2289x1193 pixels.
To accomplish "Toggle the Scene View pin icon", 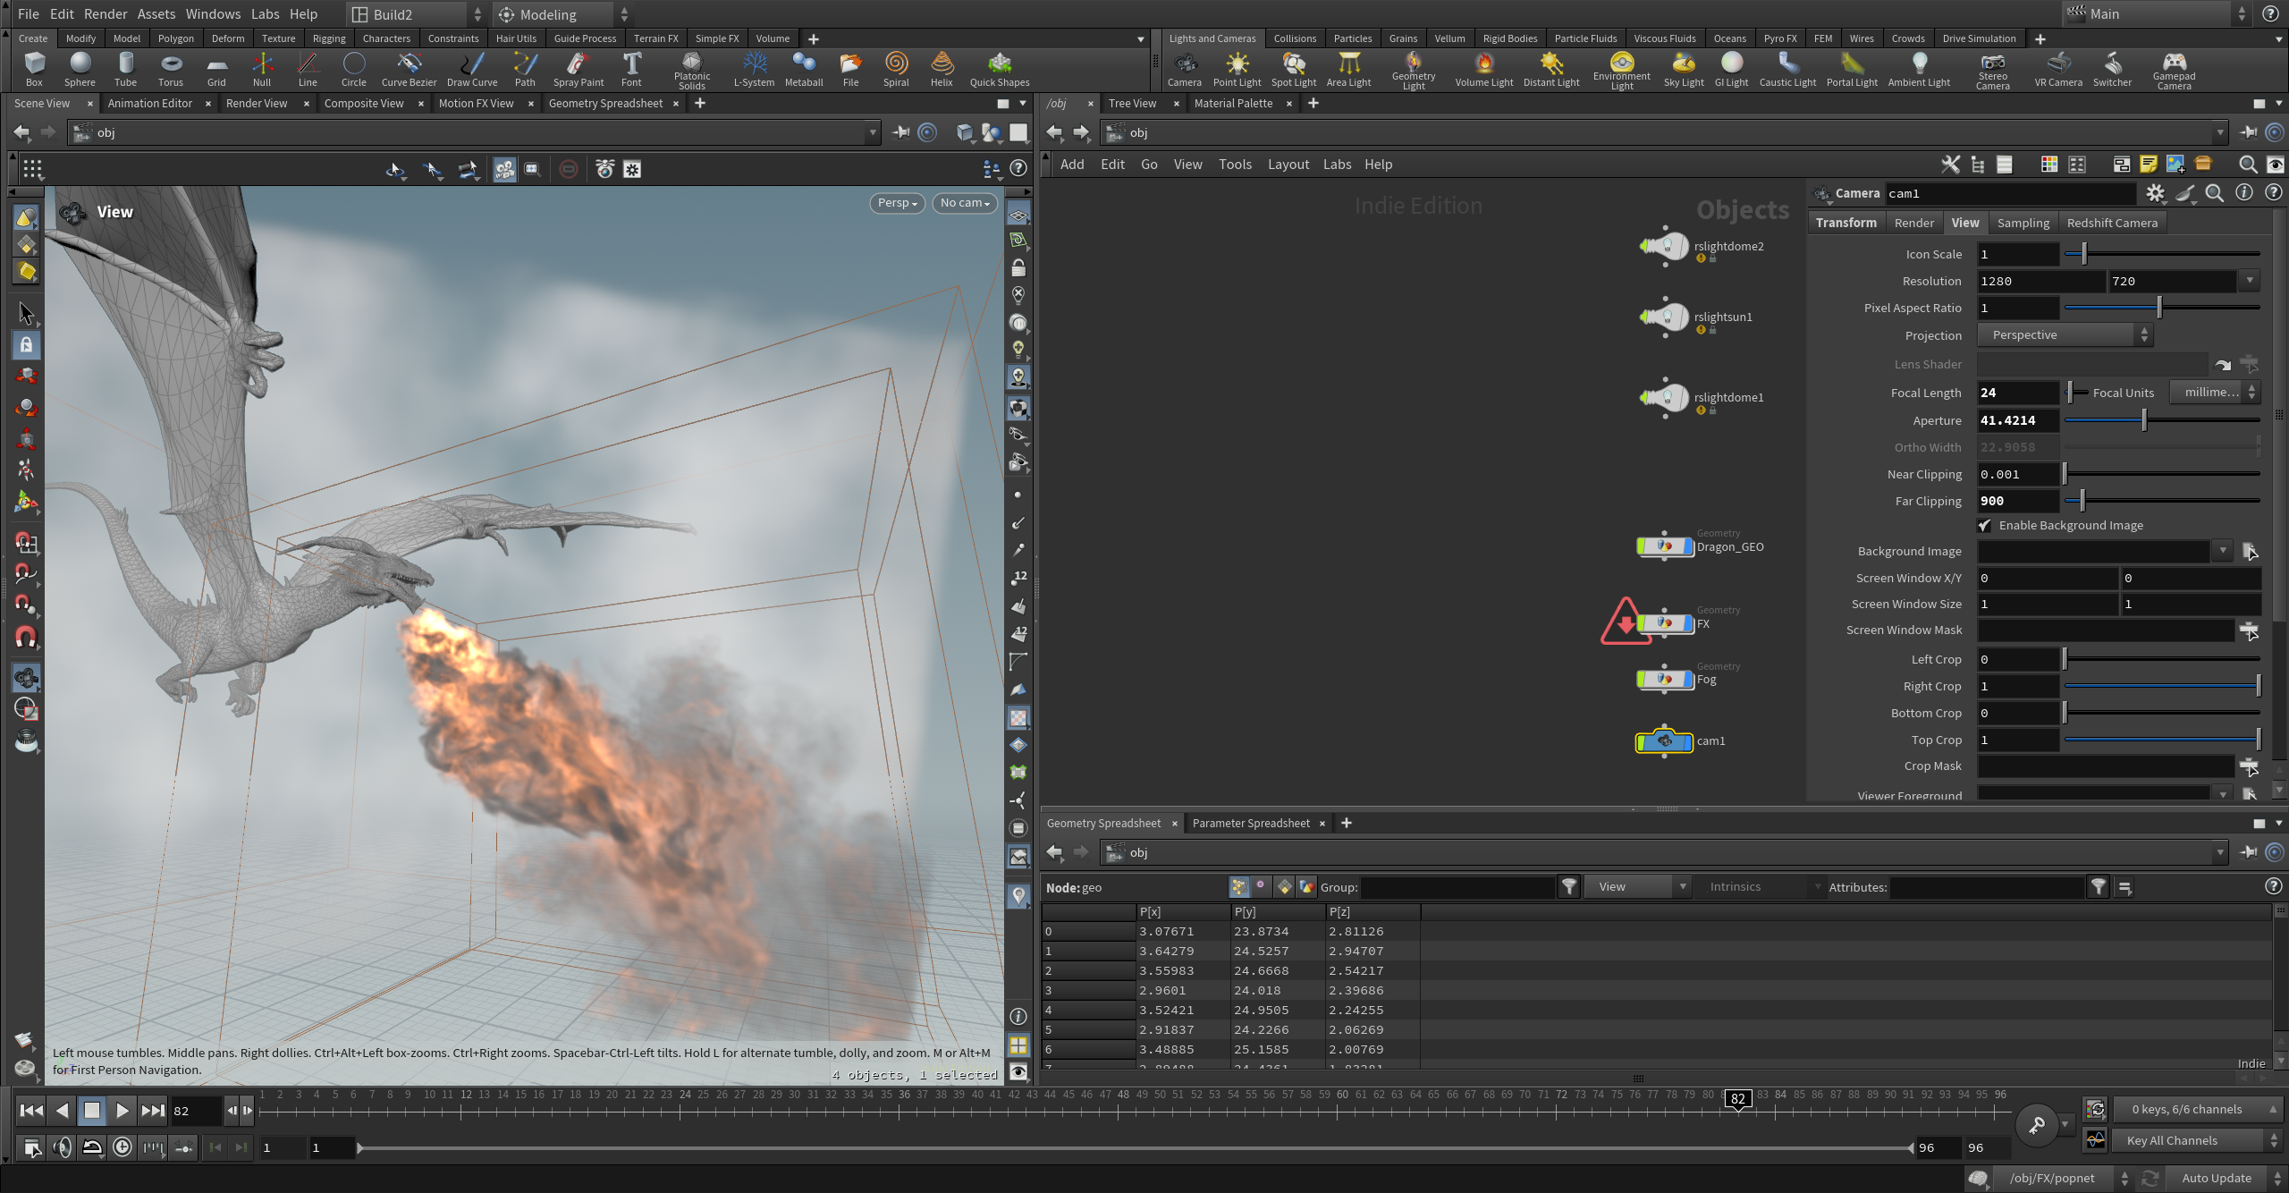I will coord(900,132).
